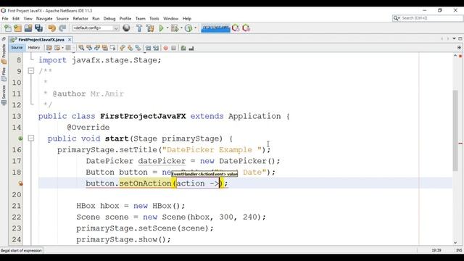464x261 pixels.
Task: Click the Open Project toolbar icon
Action: coord(28,28)
